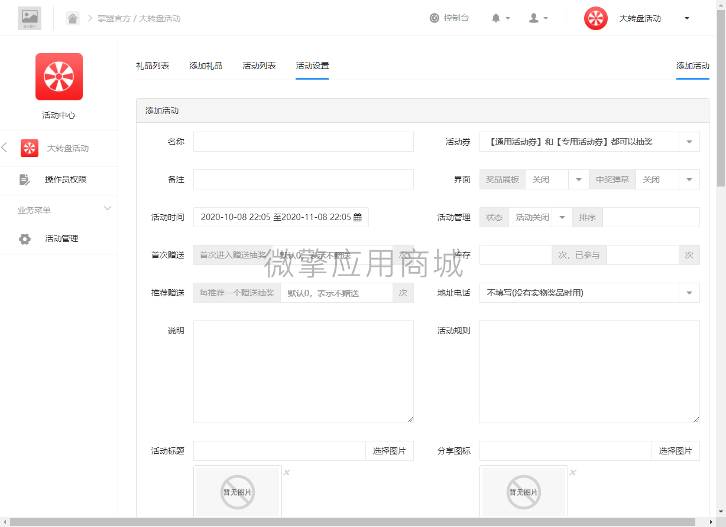Click the vertical scrollbar thumb

click(721, 97)
